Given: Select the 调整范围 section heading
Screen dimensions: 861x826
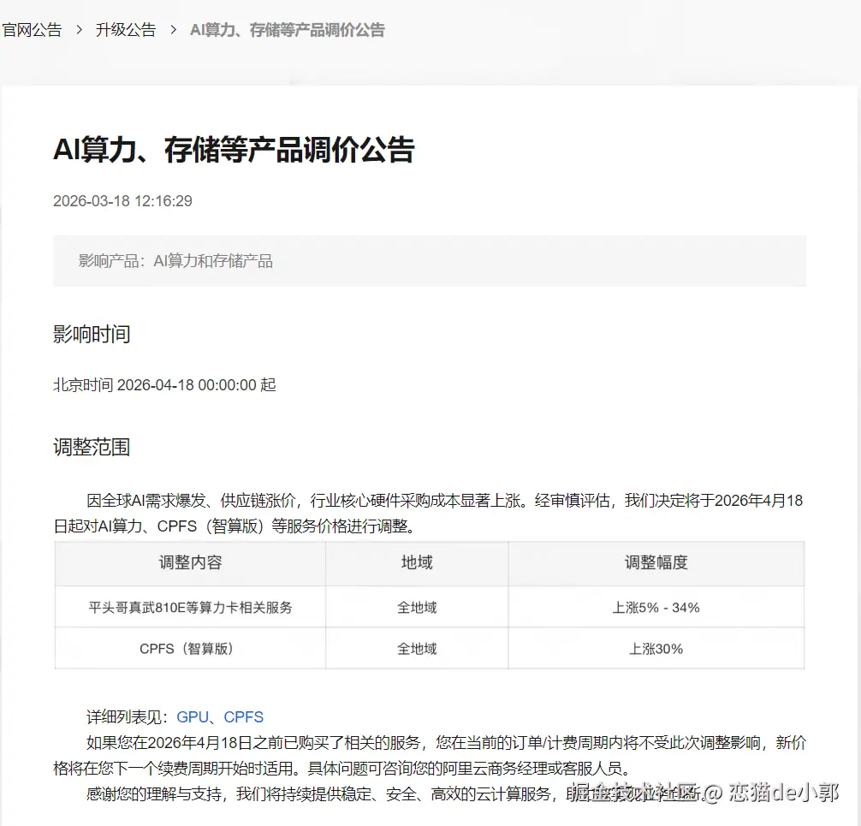Looking at the screenshot, I should tap(92, 447).
